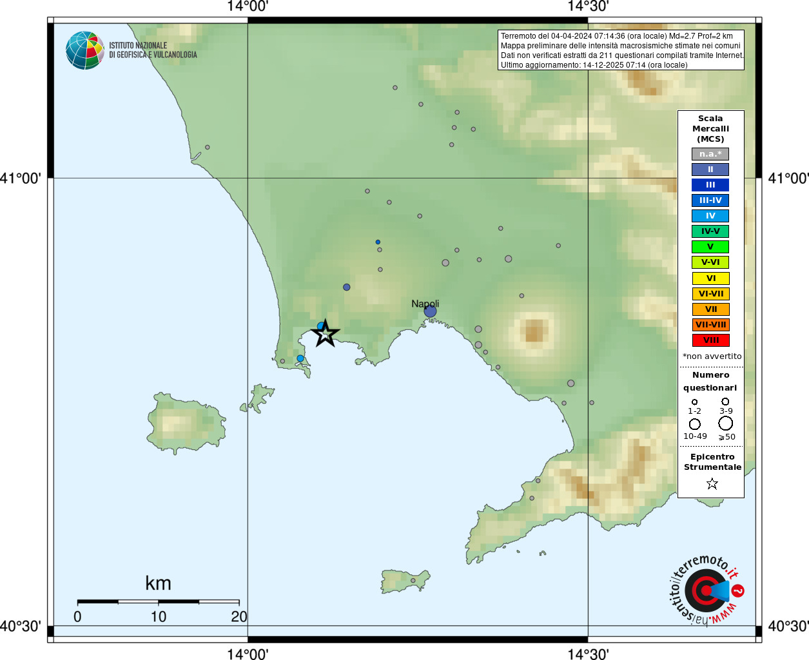Click the Napoli city label

coord(425,304)
